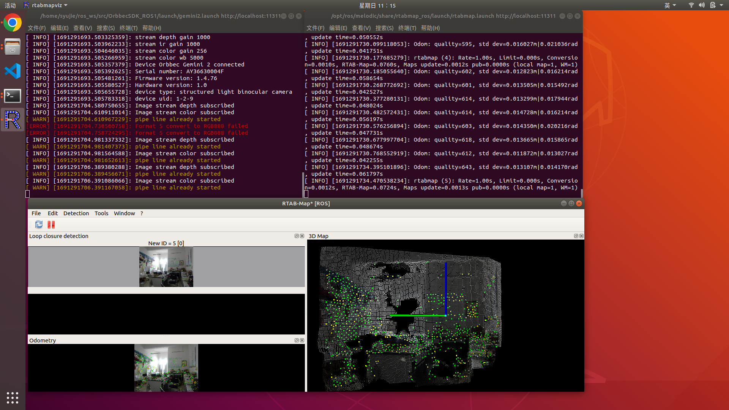Pause RTAB-Map mapping with the red pause icon
Viewport: 729px width, 410px height.
click(x=51, y=224)
